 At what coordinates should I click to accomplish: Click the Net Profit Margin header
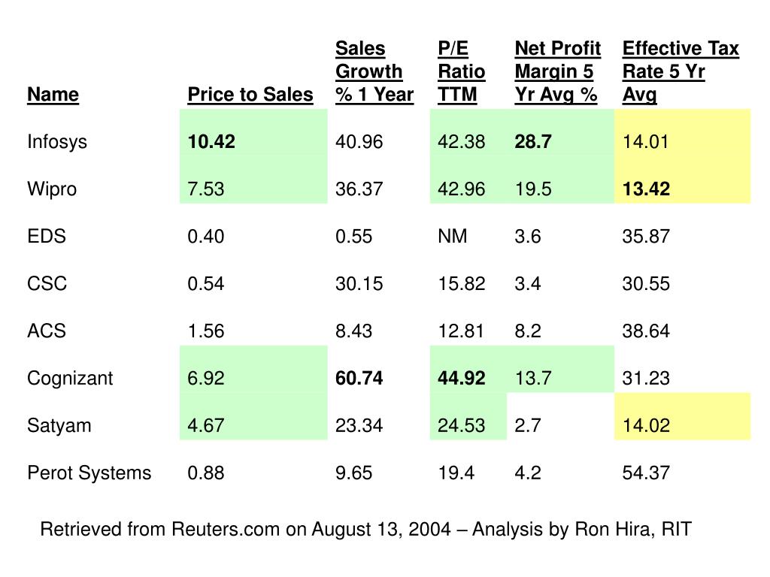(557, 72)
